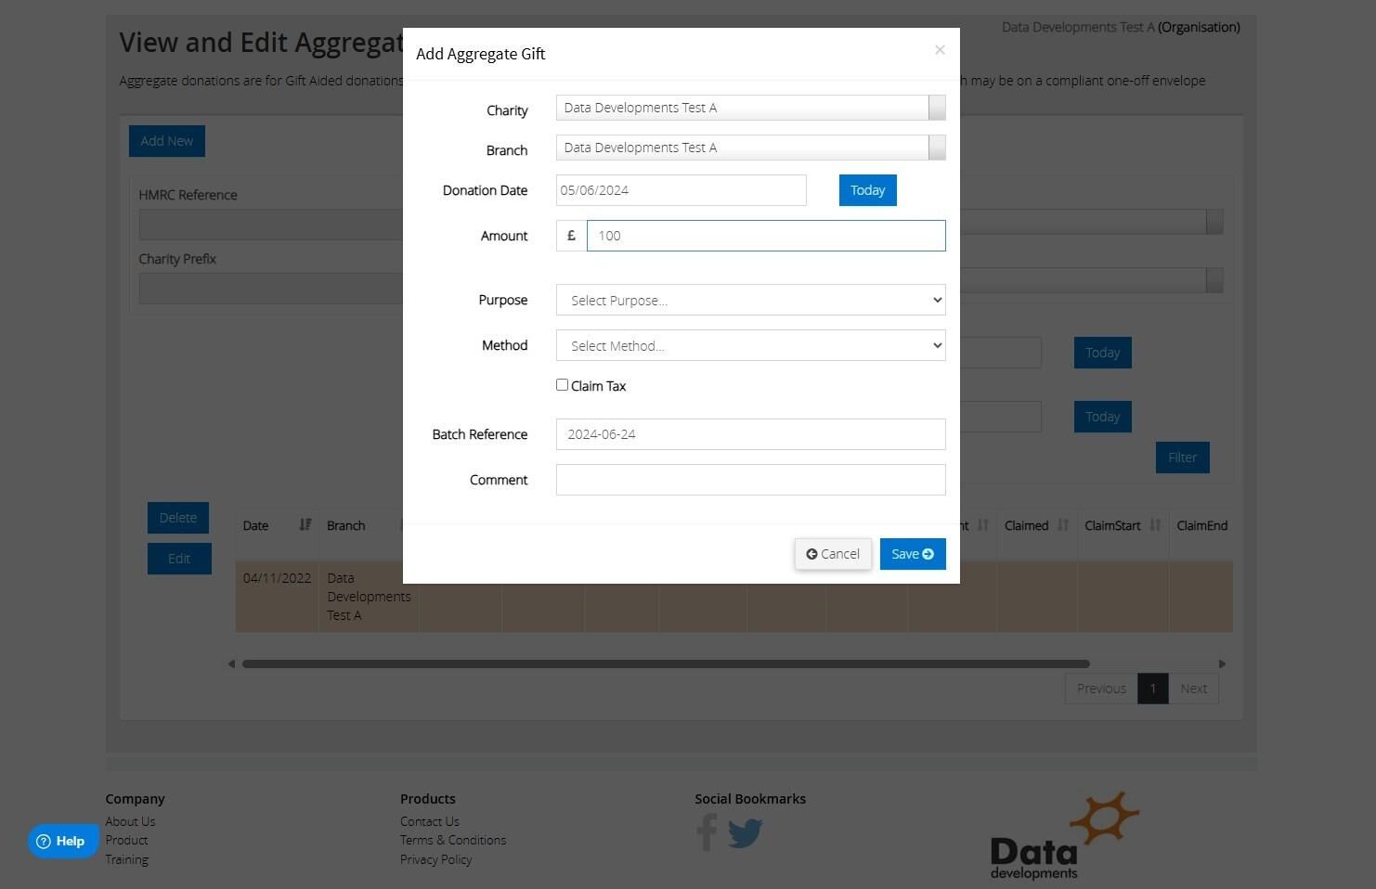Close the Add Aggregate Gift dialog
Viewport: 1376px width, 889px height.
click(x=940, y=50)
